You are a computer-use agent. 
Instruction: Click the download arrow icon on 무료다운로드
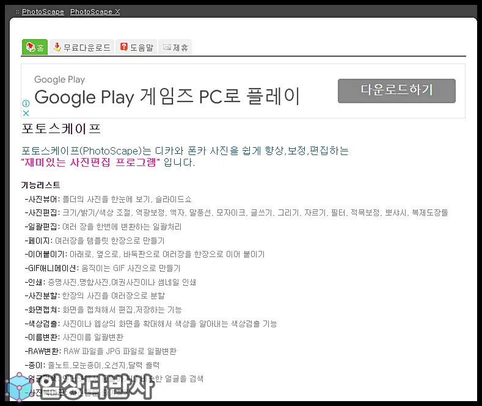coord(57,46)
